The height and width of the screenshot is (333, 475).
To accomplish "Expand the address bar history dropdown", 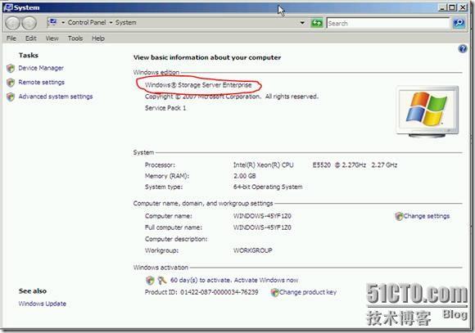I will (302, 23).
